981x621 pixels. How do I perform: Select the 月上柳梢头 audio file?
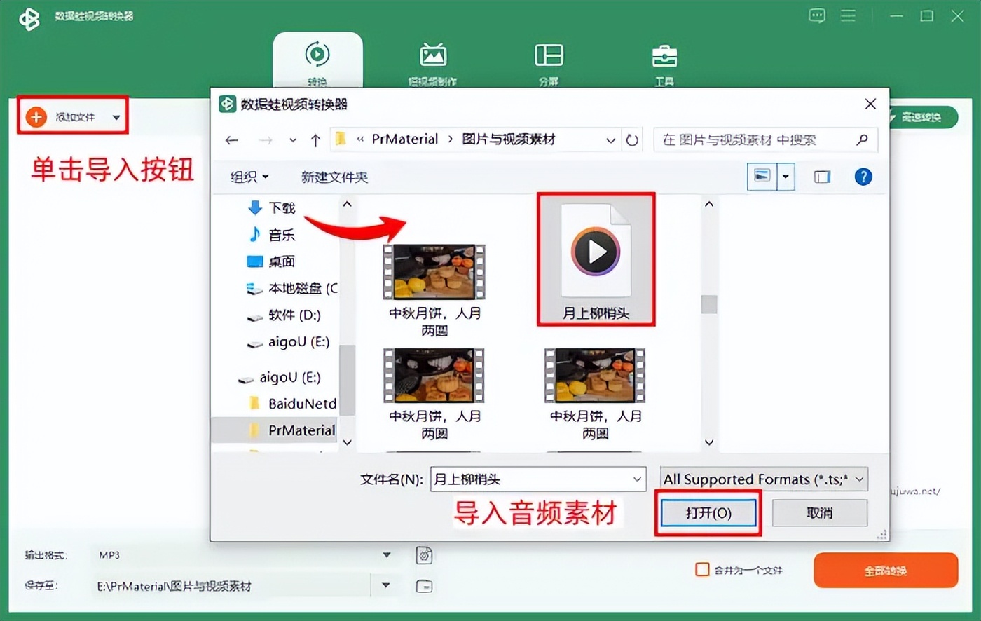click(x=596, y=259)
